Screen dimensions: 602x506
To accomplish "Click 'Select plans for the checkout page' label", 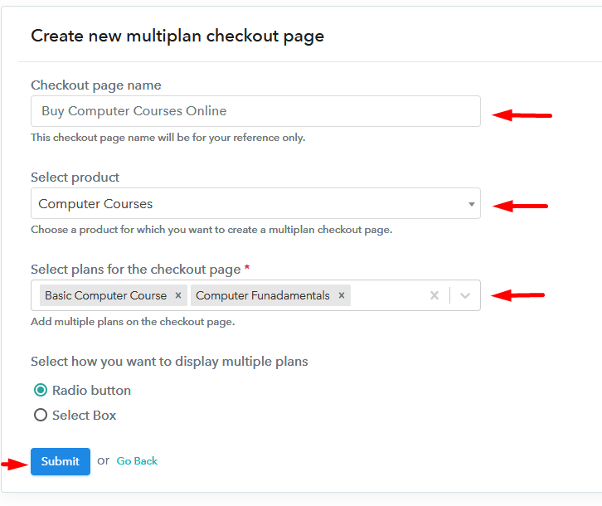I will coord(135,270).
